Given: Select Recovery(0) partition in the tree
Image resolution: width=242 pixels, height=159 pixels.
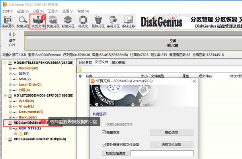Looking at the screenshot, I should click(29, 68).
